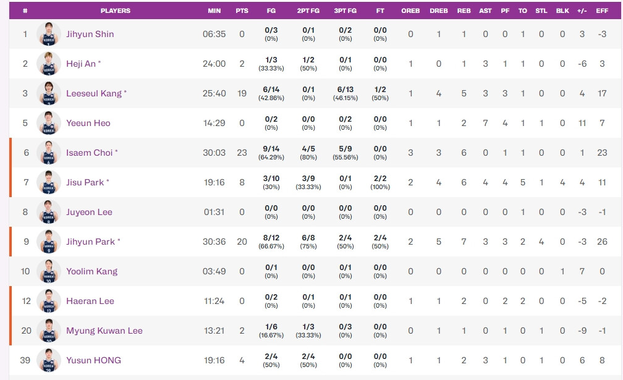623x380 pixels.
Task: Click Heji An's avatar photo
Action: 49,64
